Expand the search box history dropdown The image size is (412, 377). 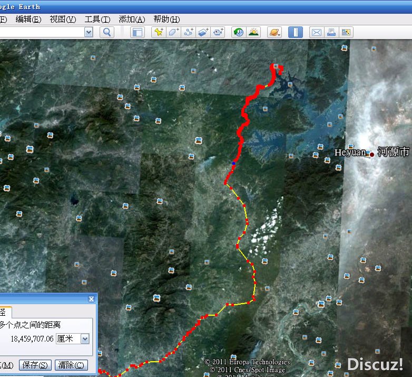(x=89, y=32)
